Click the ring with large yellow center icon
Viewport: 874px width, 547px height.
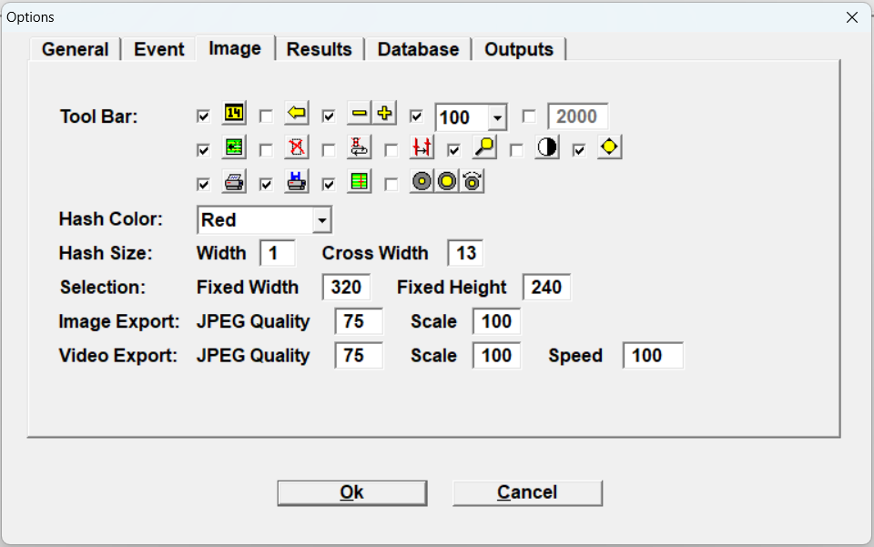447,182
